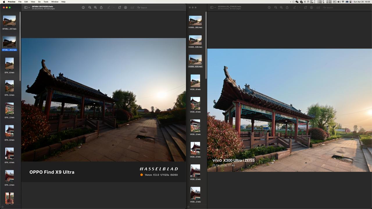Open the Edit menu
Image resolution: width=372 pixels, height=209 pixels.
[x=26, y=2]
